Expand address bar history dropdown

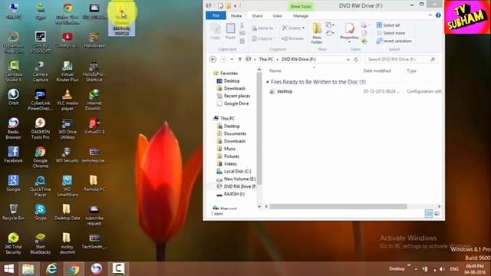tap(348, 60)
